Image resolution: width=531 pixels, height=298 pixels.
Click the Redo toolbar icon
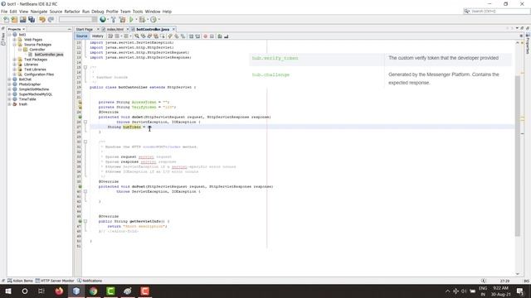[51, 20]
